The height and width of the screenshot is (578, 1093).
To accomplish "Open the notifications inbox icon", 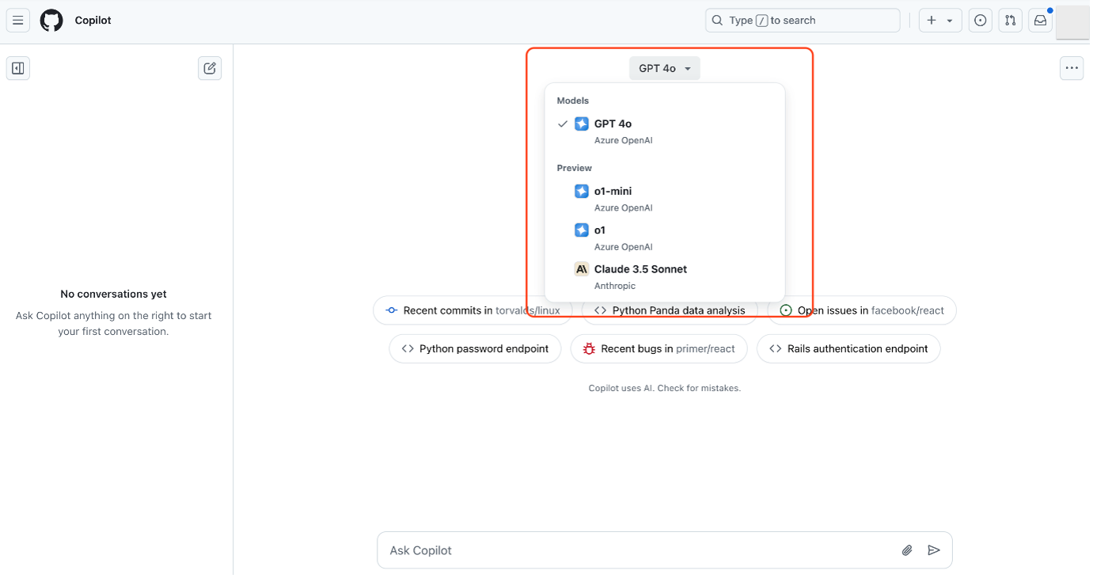I will pyautogui.click(x=1040, y=21).
